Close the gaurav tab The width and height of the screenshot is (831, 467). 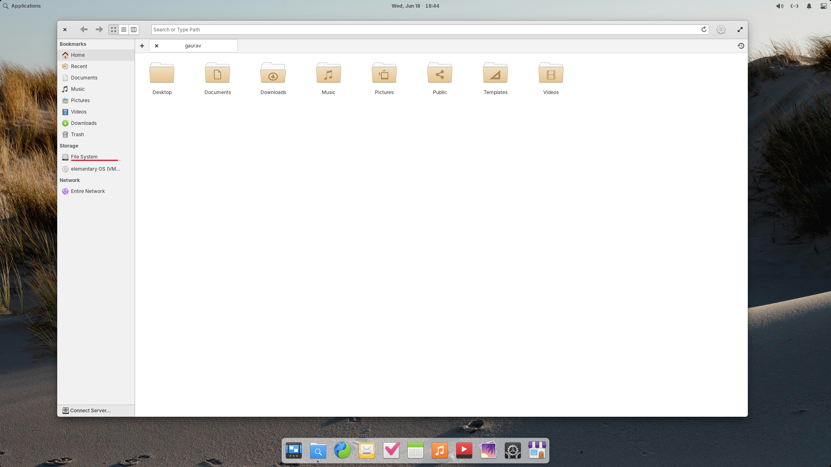(x=157, y=46)
